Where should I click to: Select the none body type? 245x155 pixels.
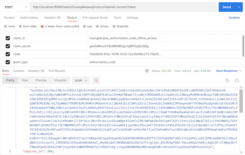pos(6,26)
